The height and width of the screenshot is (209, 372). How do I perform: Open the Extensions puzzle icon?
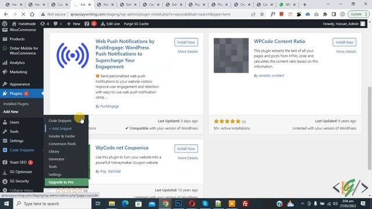coord(325,14)
